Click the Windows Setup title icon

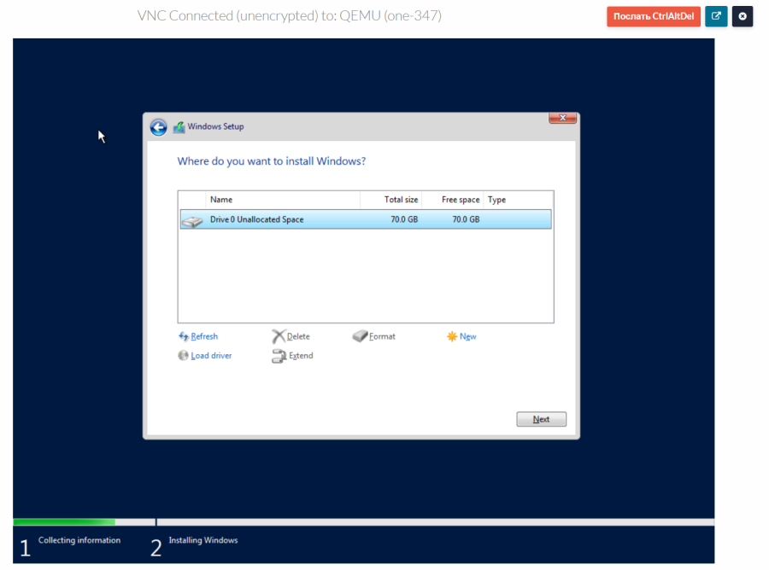pos(179,127)
